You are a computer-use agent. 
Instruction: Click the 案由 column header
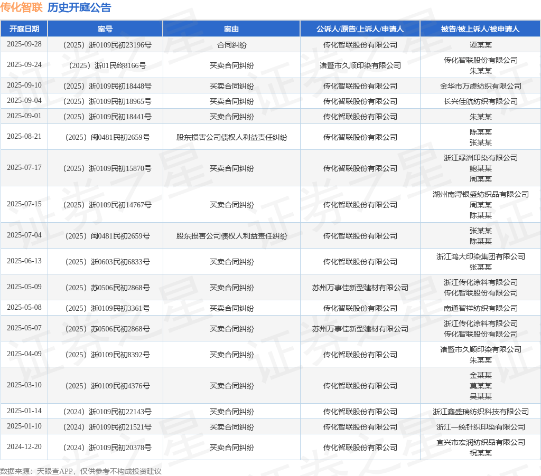pos(231,29)
